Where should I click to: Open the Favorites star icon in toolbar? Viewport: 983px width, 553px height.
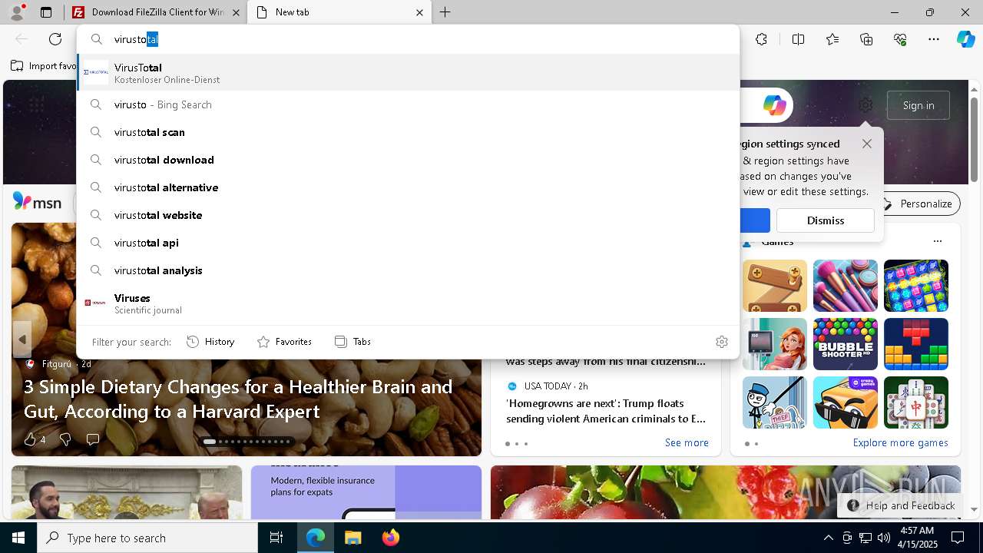832,39
